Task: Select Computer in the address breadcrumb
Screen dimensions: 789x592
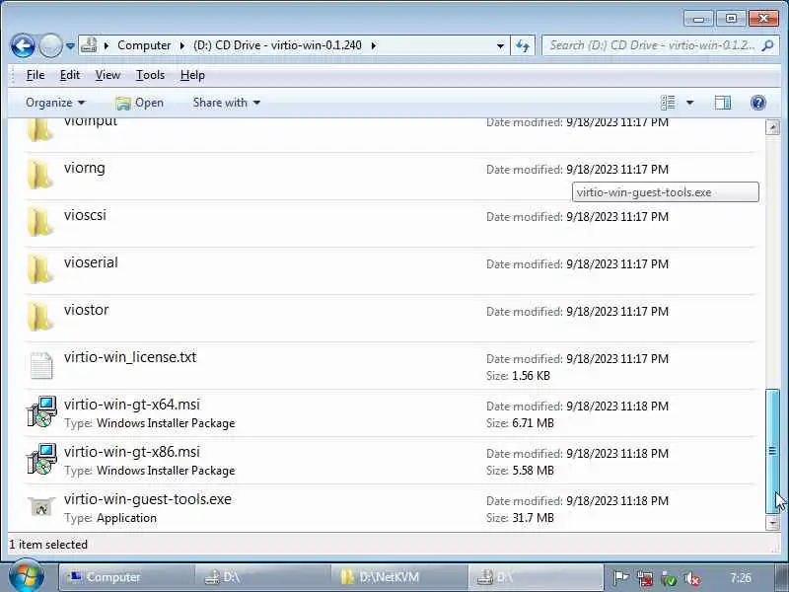Action: 144,45
